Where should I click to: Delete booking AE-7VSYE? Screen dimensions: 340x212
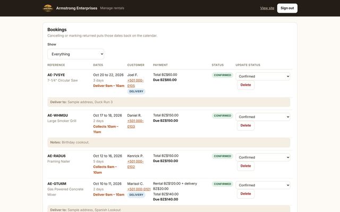tap(245, 85)
